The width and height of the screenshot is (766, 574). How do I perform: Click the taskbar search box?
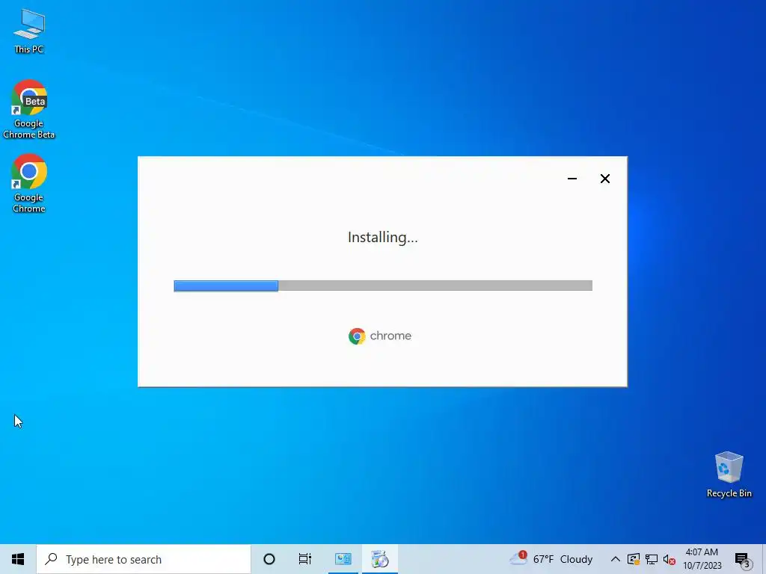pos(144,559)
